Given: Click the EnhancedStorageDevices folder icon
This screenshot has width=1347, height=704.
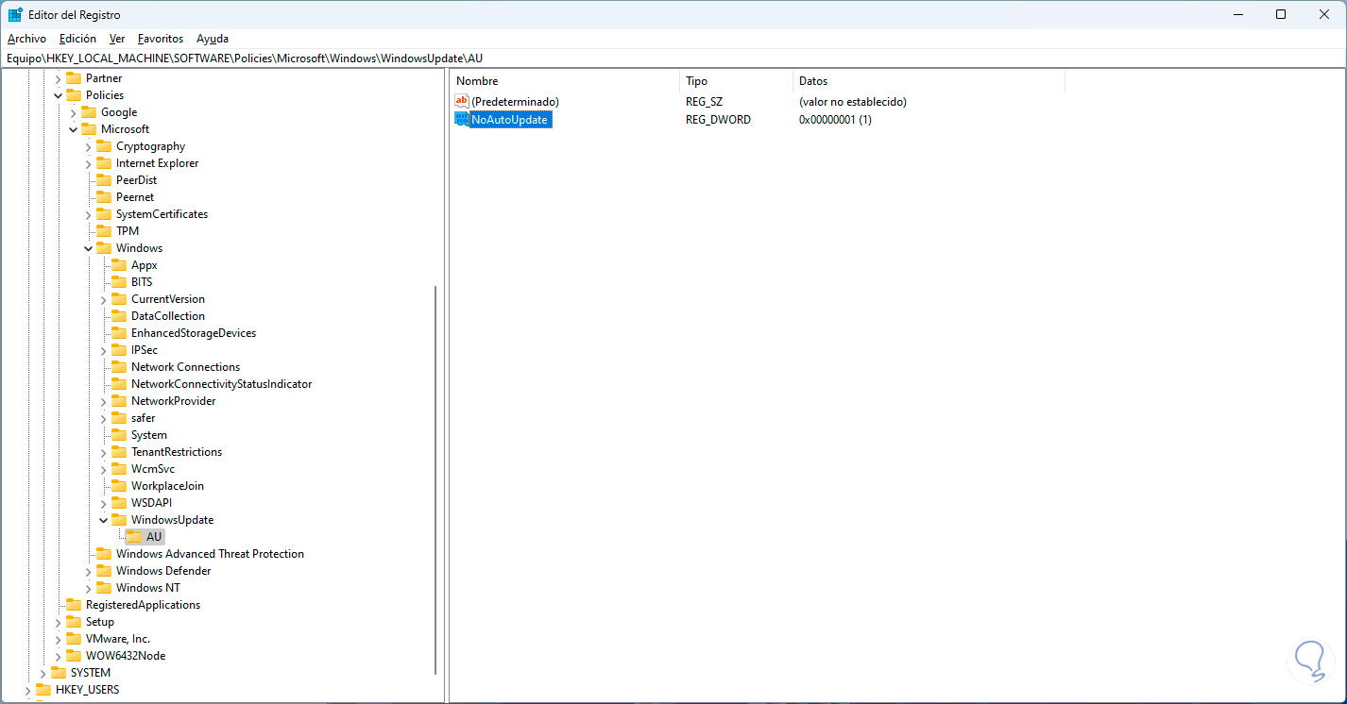Looking at the screenshot, I should 119,333.
